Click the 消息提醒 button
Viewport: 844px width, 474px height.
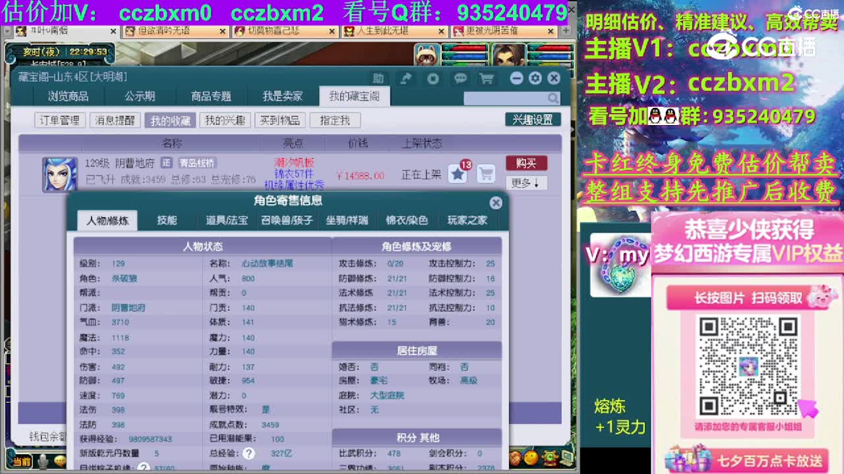click(115, 120)
